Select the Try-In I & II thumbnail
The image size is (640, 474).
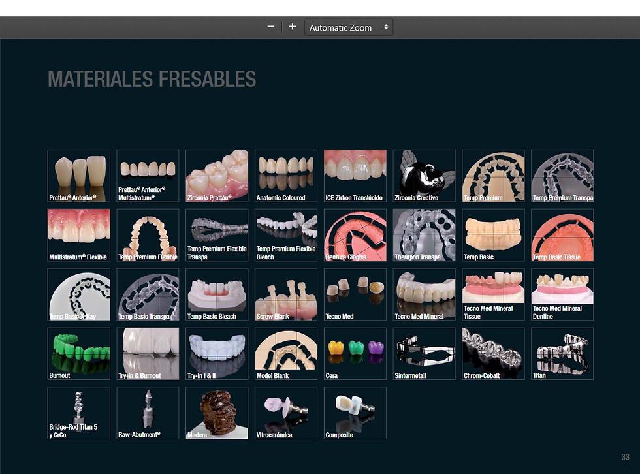tap(217, 354)
